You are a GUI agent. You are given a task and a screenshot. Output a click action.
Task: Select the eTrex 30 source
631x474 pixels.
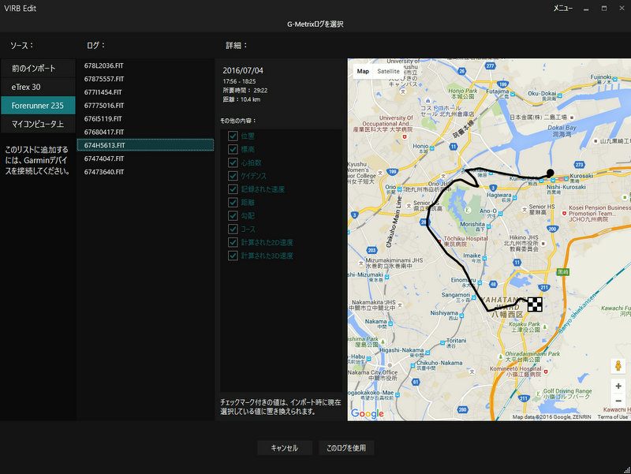tap(38, 87)
